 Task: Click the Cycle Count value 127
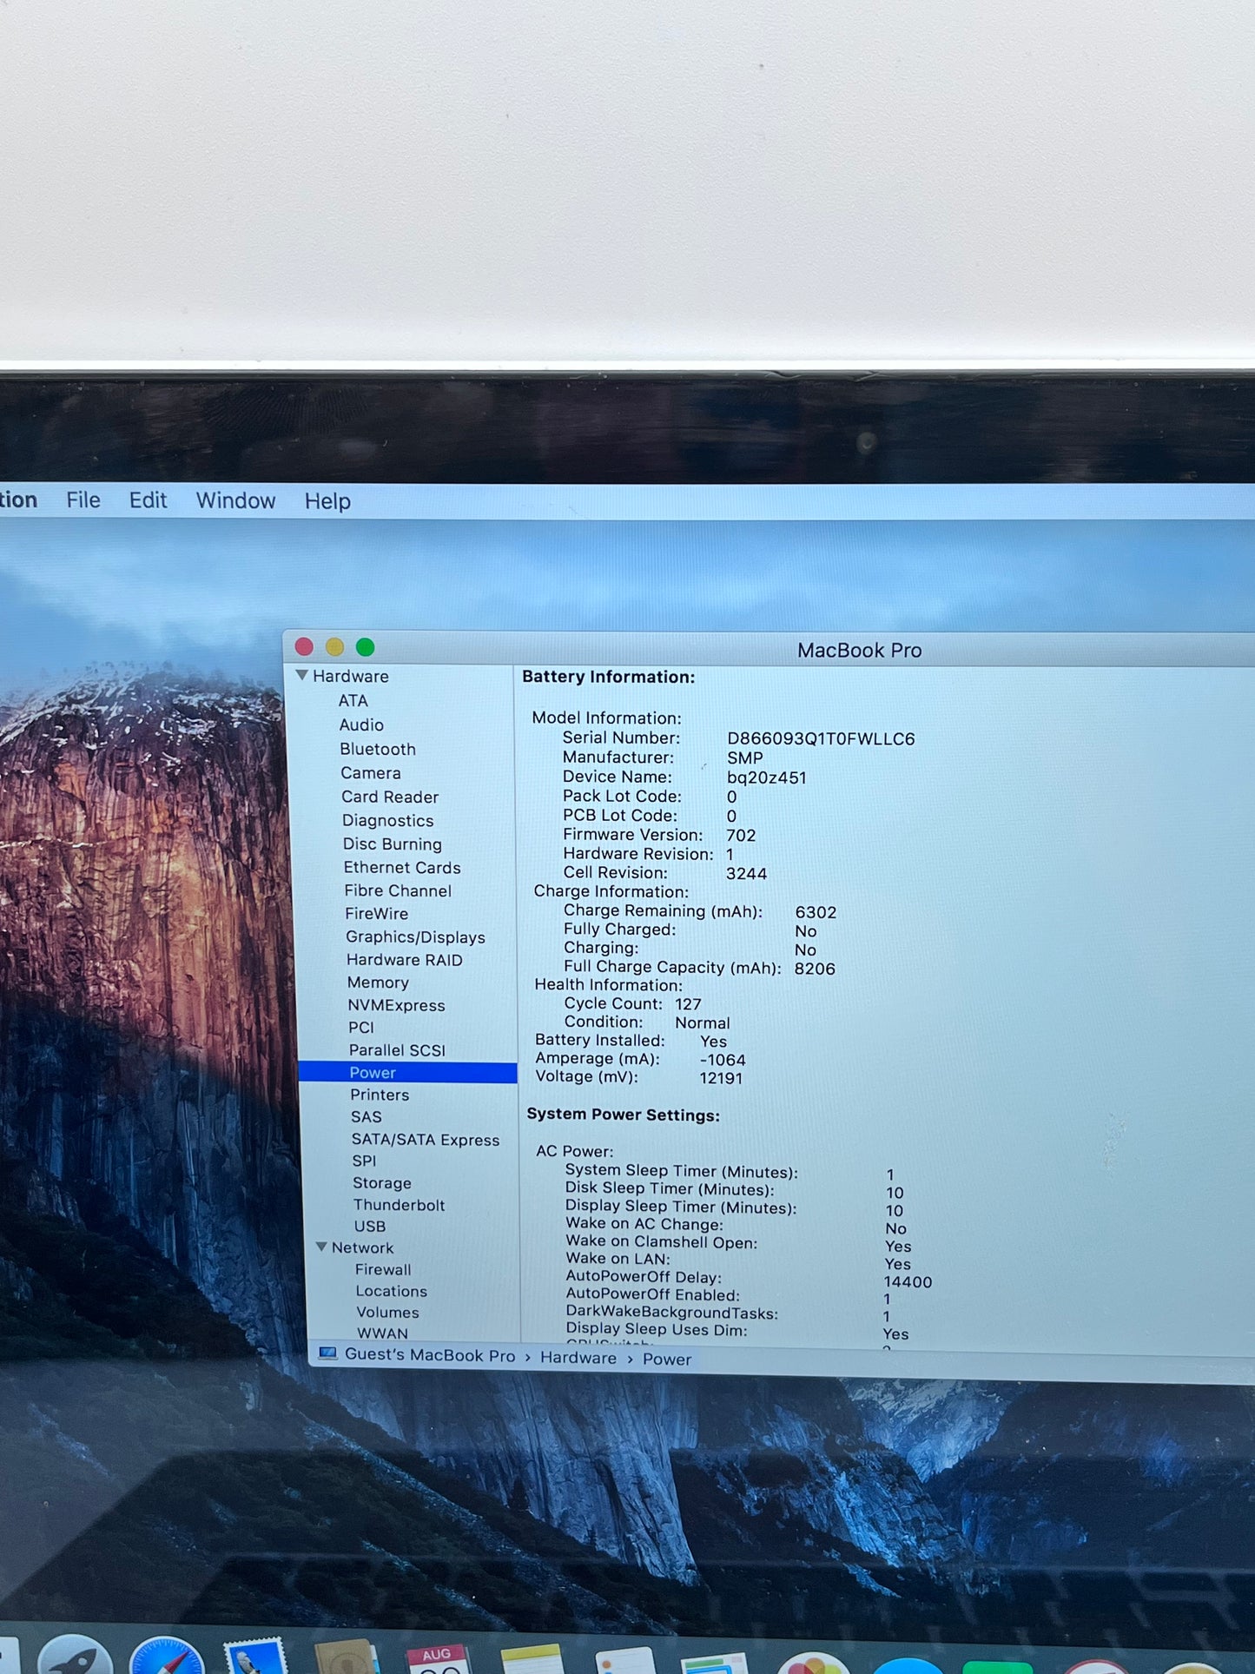tap(688, 1004)
